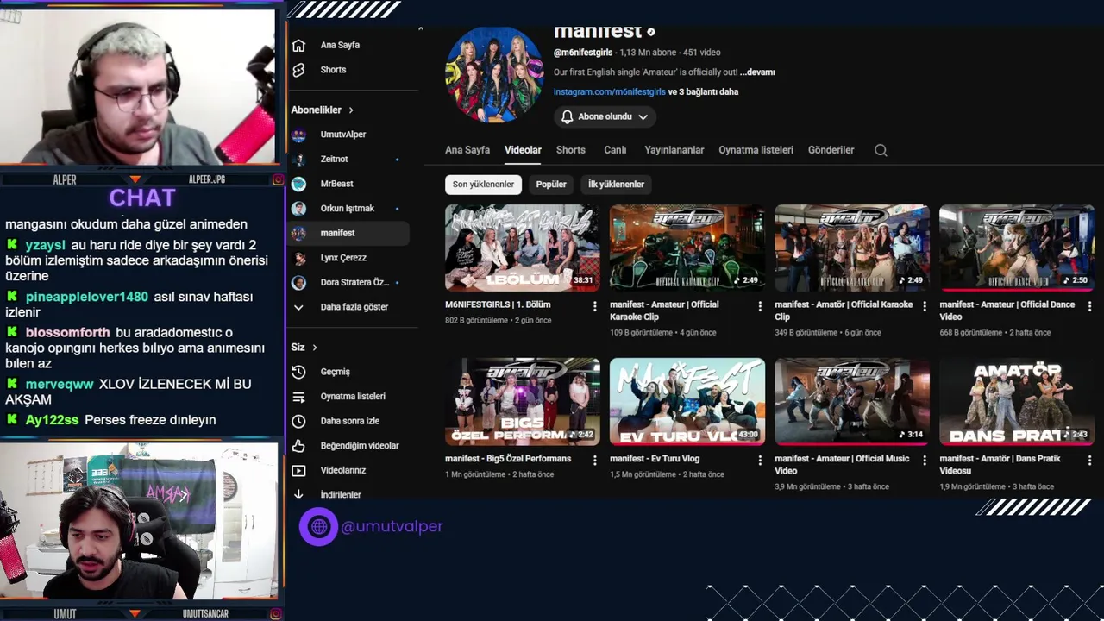Open MrBeast subscription avatar
Image resolution: width=1104 pixels, height=621 pixels.
pyautogui.click(x=298, y=184)
